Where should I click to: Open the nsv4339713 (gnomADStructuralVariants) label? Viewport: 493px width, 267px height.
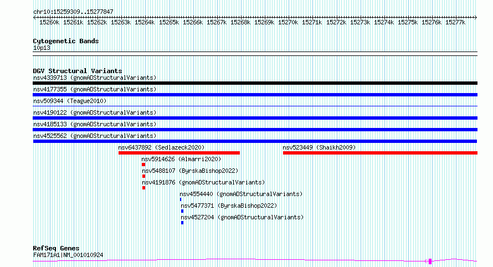click(x=95, y=78)
